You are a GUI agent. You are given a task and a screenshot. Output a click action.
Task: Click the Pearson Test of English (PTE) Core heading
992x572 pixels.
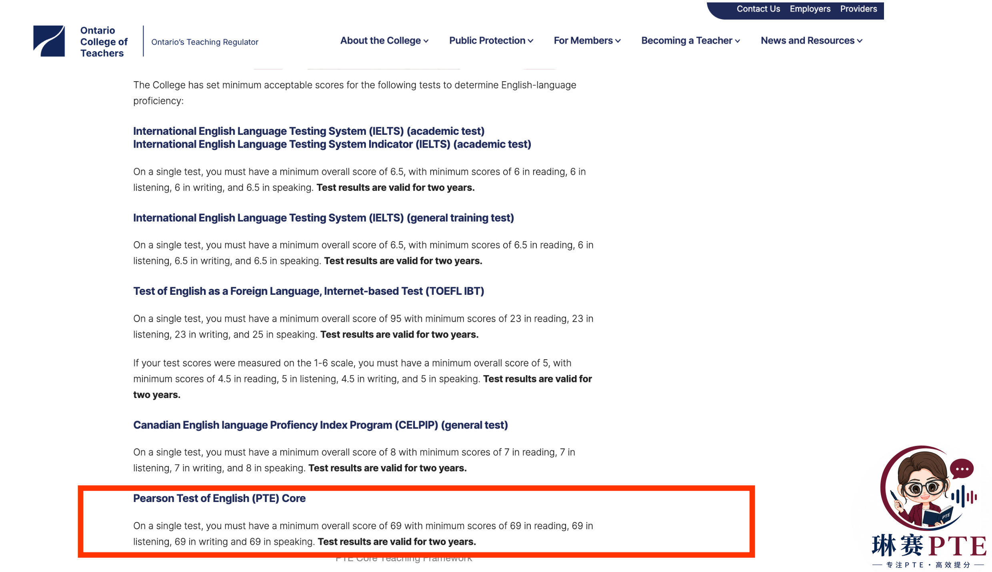(x=219, y=498)
